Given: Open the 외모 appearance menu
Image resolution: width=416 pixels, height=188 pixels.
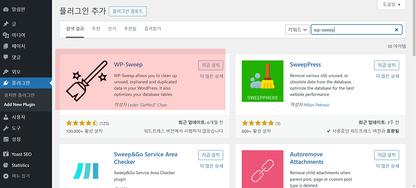Looking at the screenshot, I should click(x=26, y=72).
